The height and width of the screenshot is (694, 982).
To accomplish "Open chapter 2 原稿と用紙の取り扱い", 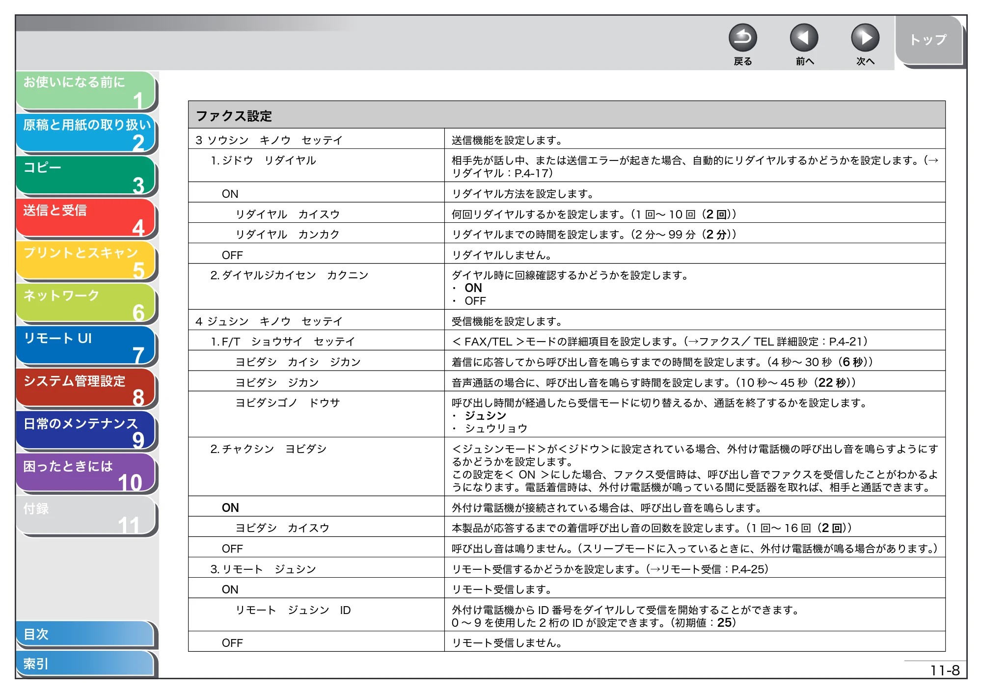I will point(86,133).
